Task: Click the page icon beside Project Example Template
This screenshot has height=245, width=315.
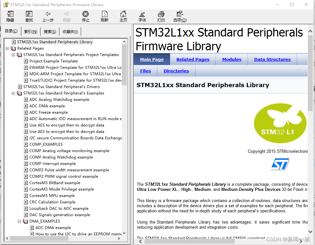Action: click(26, 61)
